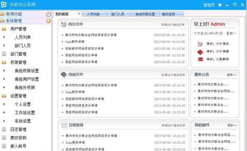
Task: Open 惠州市妇女联合会网站项目设计申请 in 待阅文件 list
Action: (91, 85)
